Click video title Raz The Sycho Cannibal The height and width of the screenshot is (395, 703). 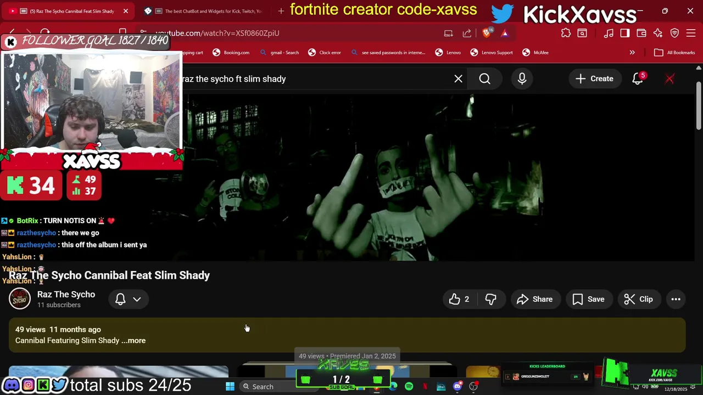(109, 275)
